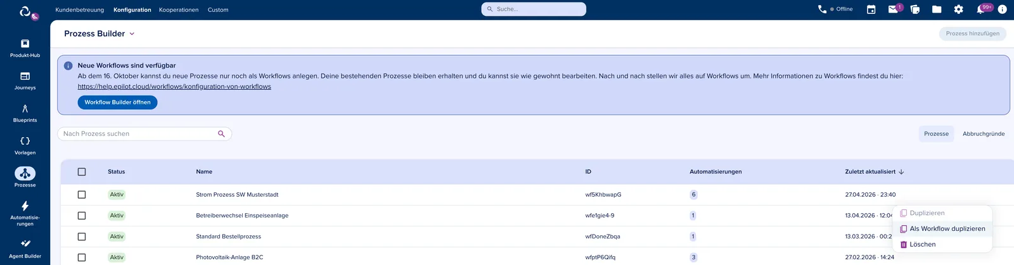The width and height of the screenshot is (1014, 265).
Task: Click the automation count 3 badge
Action: (x=693, y=257)
